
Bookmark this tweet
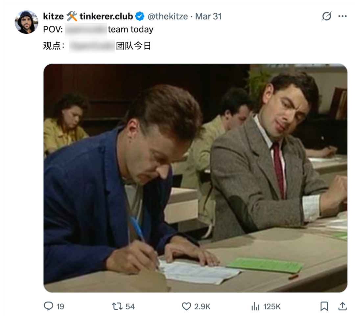click(x=324, y=306)
